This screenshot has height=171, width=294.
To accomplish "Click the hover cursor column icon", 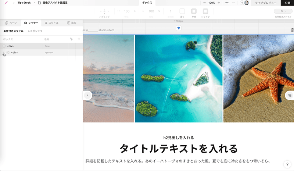I will pos(71,39).
